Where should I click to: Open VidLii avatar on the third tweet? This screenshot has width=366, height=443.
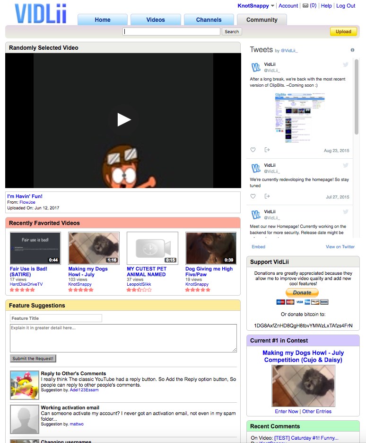pos(256,215)
